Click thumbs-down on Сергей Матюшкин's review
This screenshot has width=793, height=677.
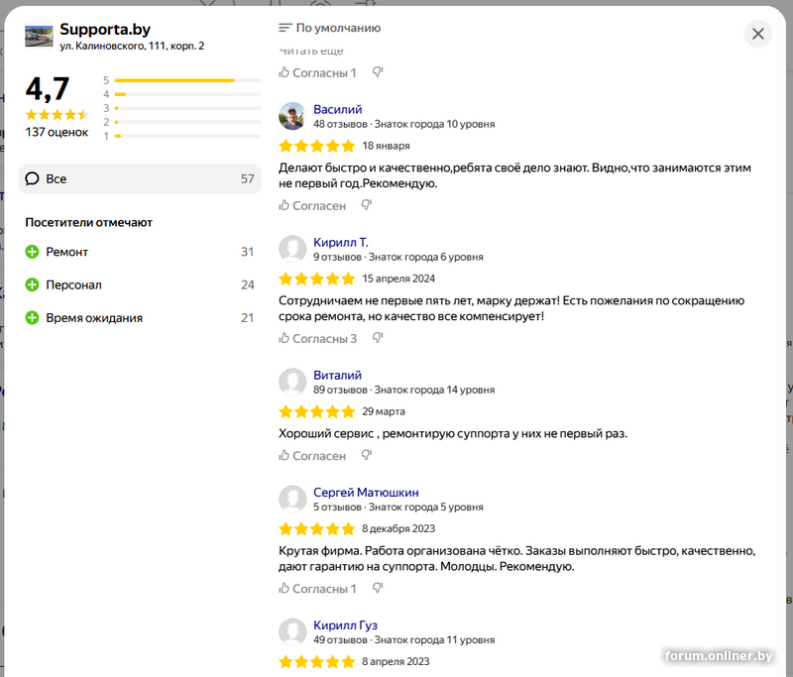pyautogui.click(x=377, y=589)
